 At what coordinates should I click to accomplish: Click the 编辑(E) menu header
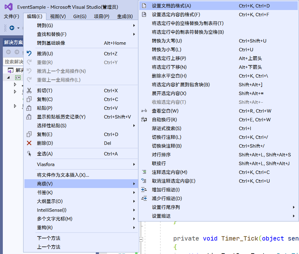[x=34, y=16]
